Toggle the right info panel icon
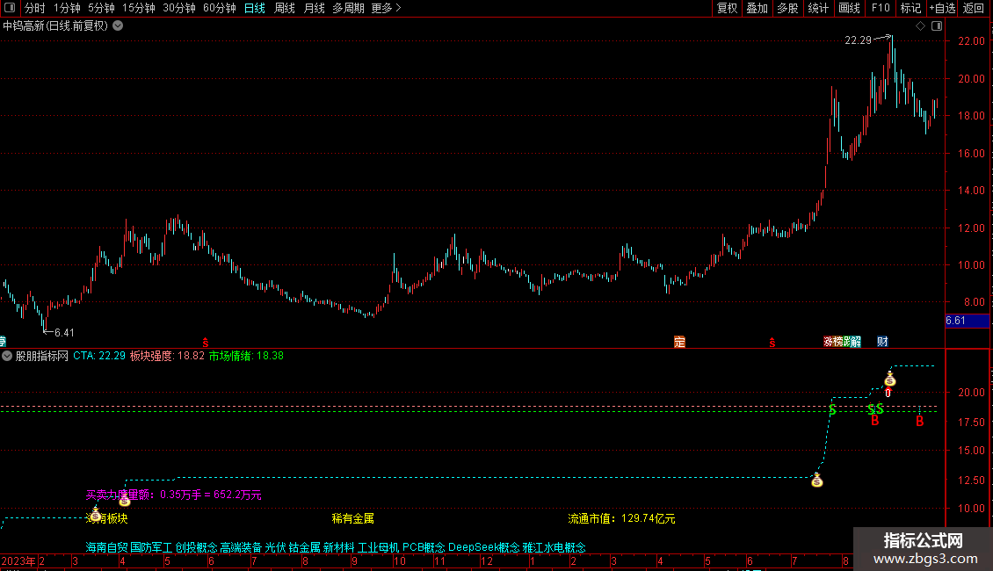The width and height of the screenshot is (993, 571). (x=937, y=26)
